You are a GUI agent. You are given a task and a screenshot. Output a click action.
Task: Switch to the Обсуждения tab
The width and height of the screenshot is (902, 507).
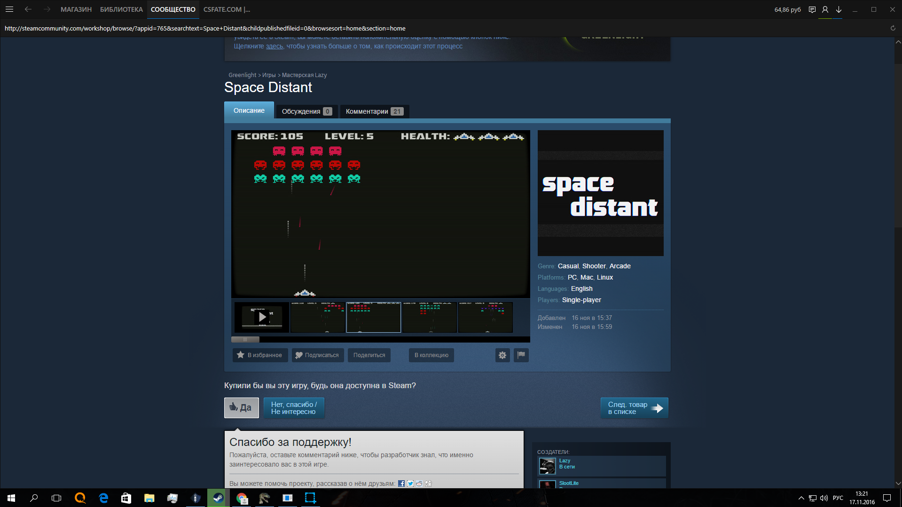(306, 111)
